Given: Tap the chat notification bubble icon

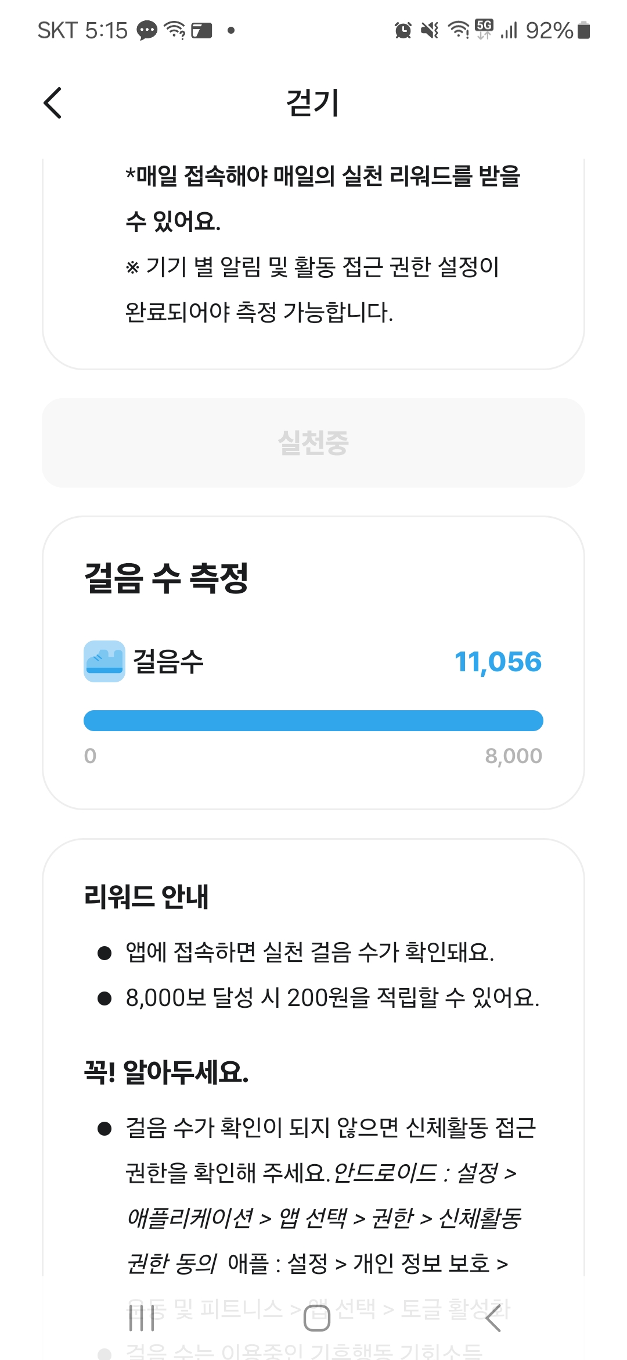Looking at the screenshot, I should (x=147, y=30).
